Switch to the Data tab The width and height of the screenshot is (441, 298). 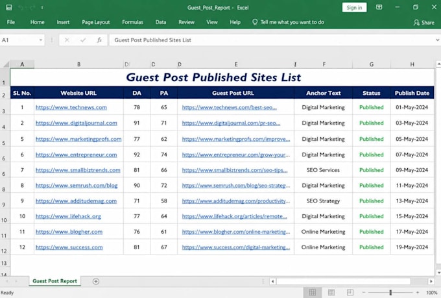pyautogui.click(x=161, y=22)
